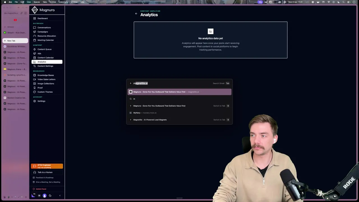Open Meeting Calendar page
359x202 pixels.
pos(47,40)
